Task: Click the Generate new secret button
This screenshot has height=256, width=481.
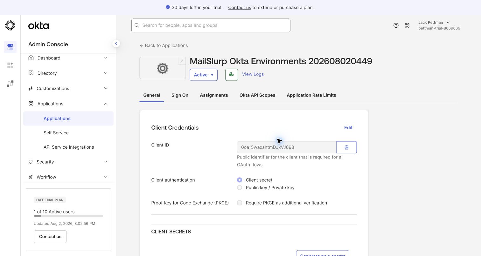Action: (323, 253)
